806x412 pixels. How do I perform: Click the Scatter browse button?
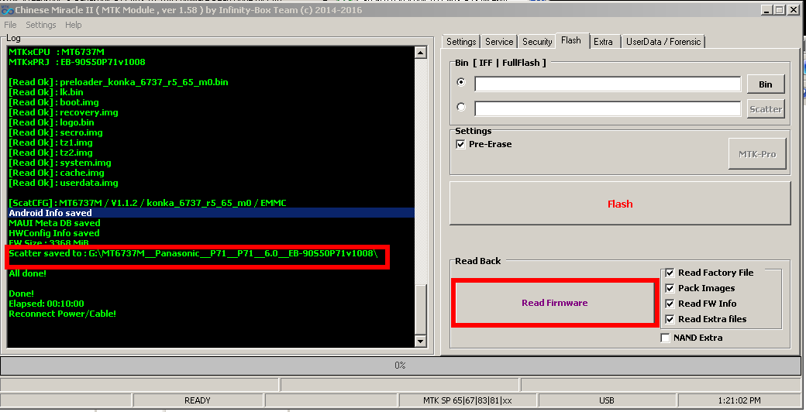766,109
